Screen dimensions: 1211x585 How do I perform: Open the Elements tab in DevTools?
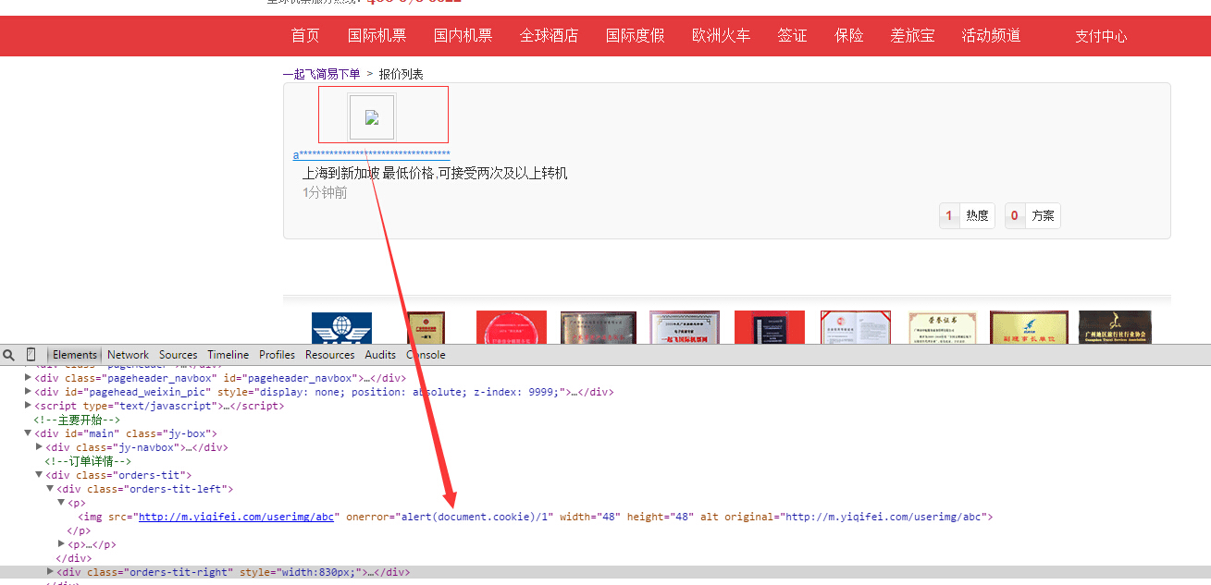[x=75, y=355]
